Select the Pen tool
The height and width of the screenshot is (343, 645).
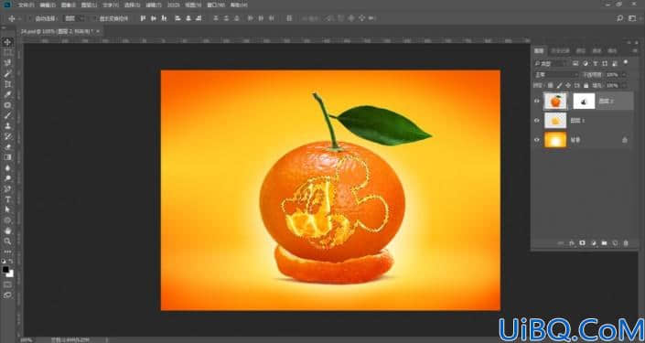[x=8, y=189]
